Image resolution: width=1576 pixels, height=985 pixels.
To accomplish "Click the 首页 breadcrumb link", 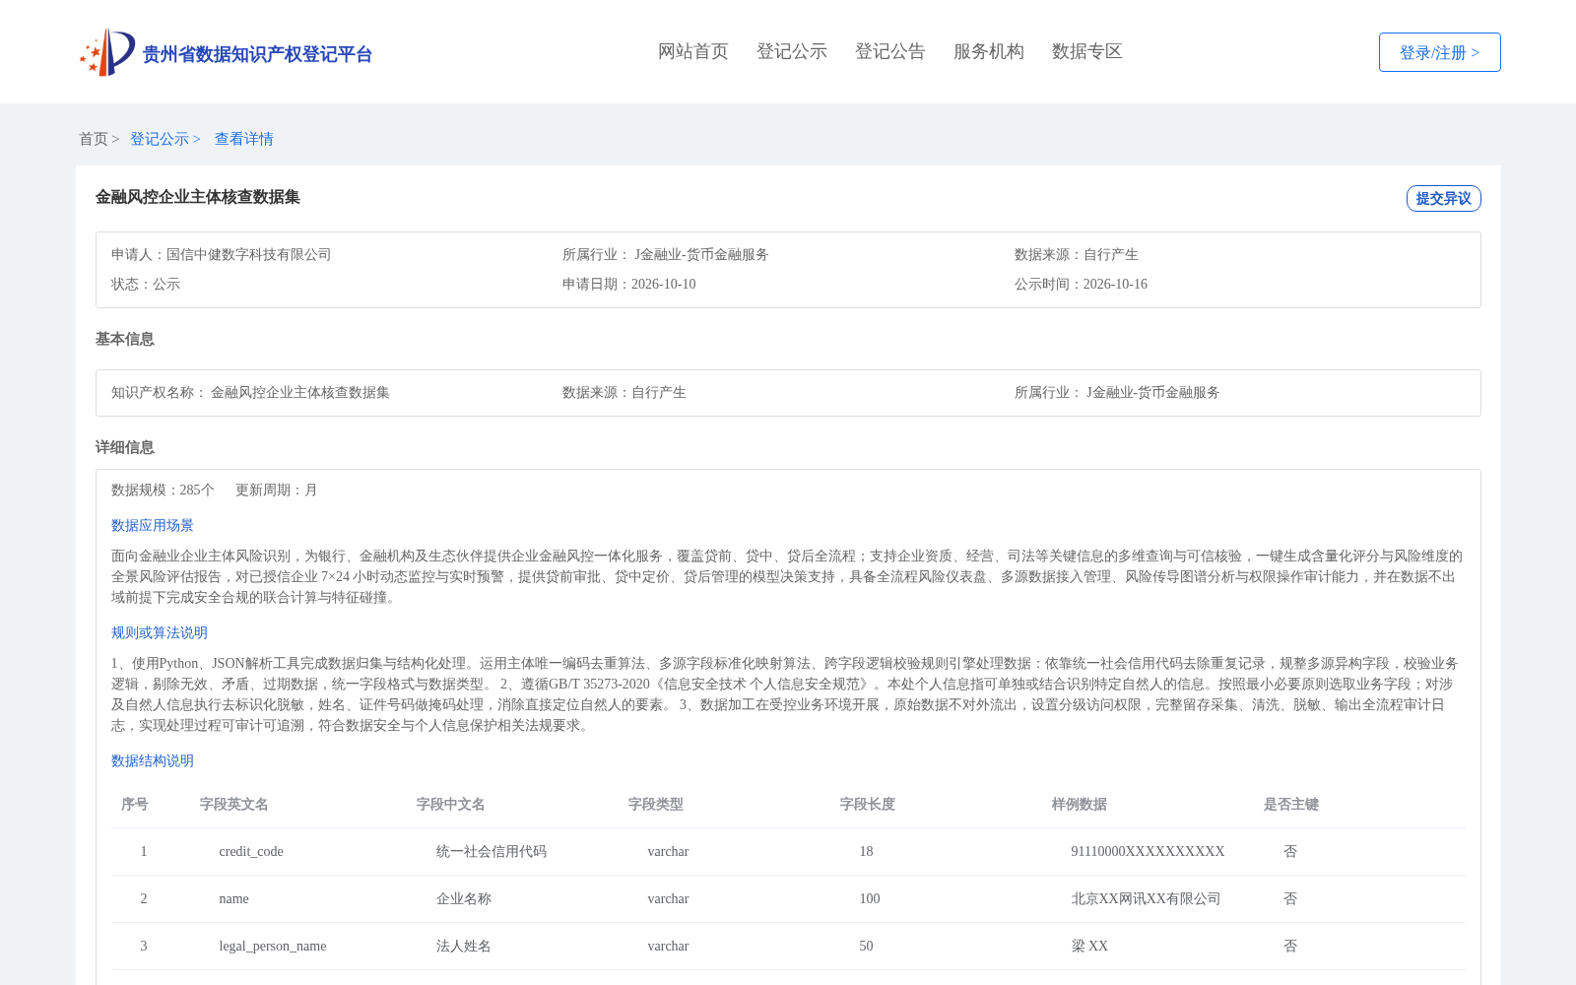I will [94, 139].
